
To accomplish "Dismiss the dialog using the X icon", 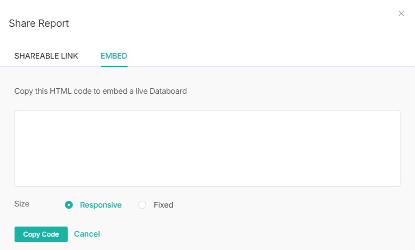I will pos(401,13).
